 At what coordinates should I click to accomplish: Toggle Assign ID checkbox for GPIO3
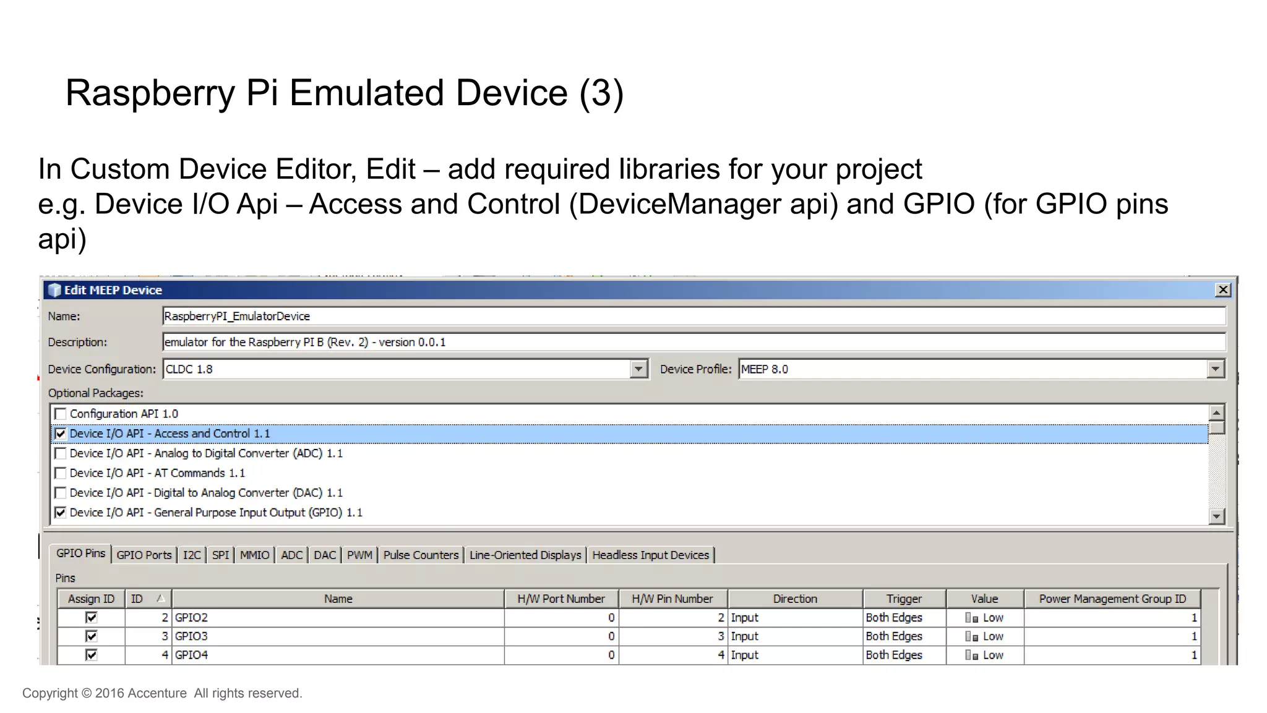(x=92, y=636)
